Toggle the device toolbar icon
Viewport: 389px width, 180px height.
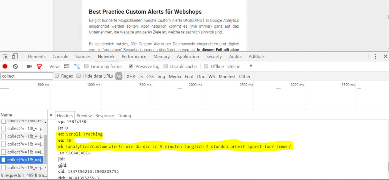click(15, 56)
